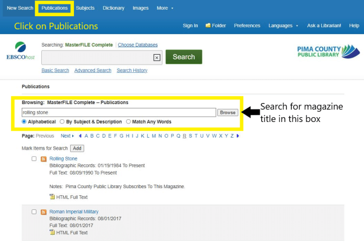Click Sign In link
The image size is (364, 244).
coord(190,25)
